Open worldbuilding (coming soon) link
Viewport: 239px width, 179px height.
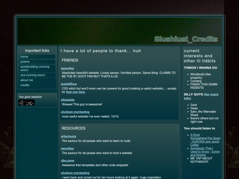pos(37,69)
